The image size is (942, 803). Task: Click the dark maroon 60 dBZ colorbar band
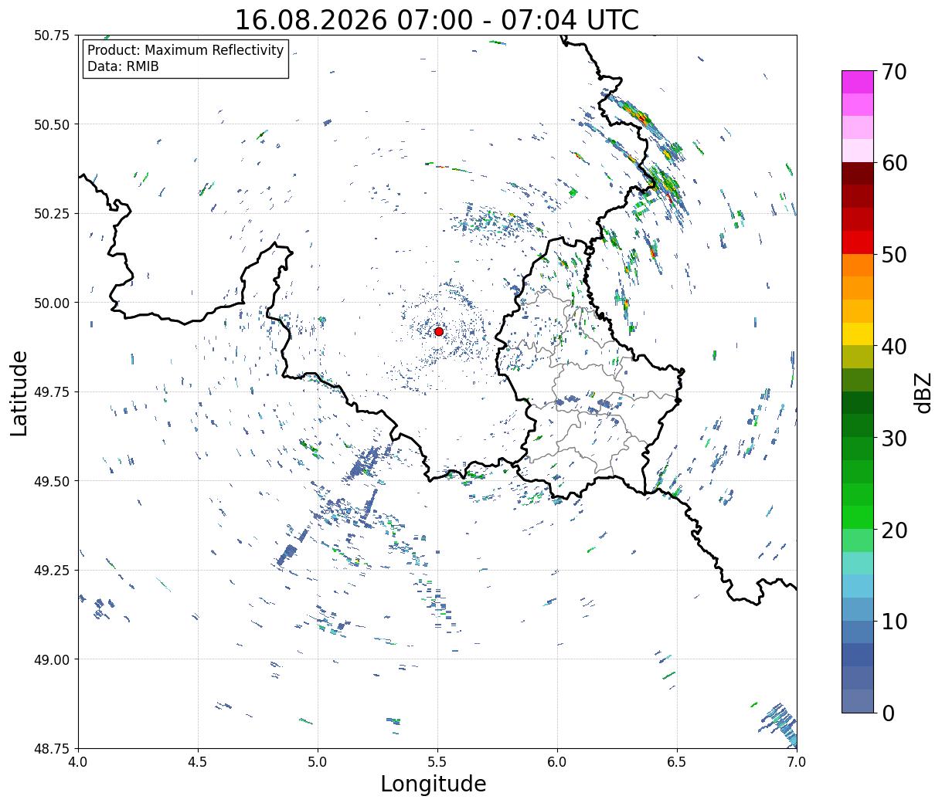(858, 174)
